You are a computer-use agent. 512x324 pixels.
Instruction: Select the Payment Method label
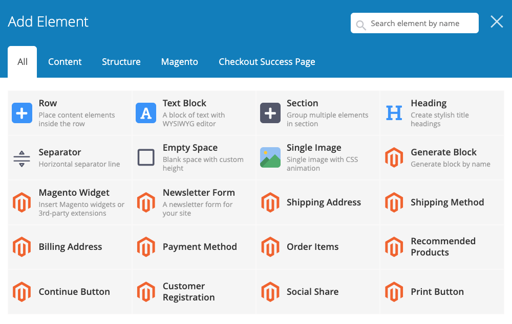(200, 247)
